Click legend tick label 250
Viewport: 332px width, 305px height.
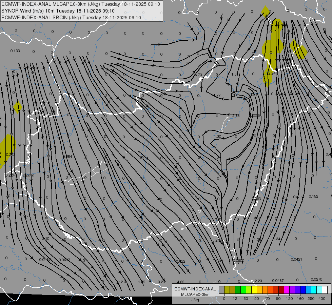click(311, 299)
